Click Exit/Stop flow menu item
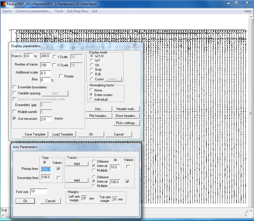Screen dimensions: 254x221 tap(77, 11)
